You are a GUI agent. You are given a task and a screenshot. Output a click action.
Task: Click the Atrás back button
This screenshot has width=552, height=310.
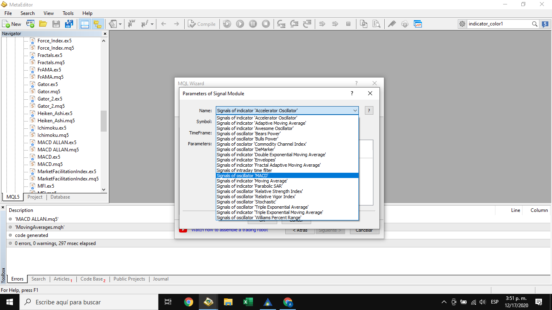click(299, 230)
